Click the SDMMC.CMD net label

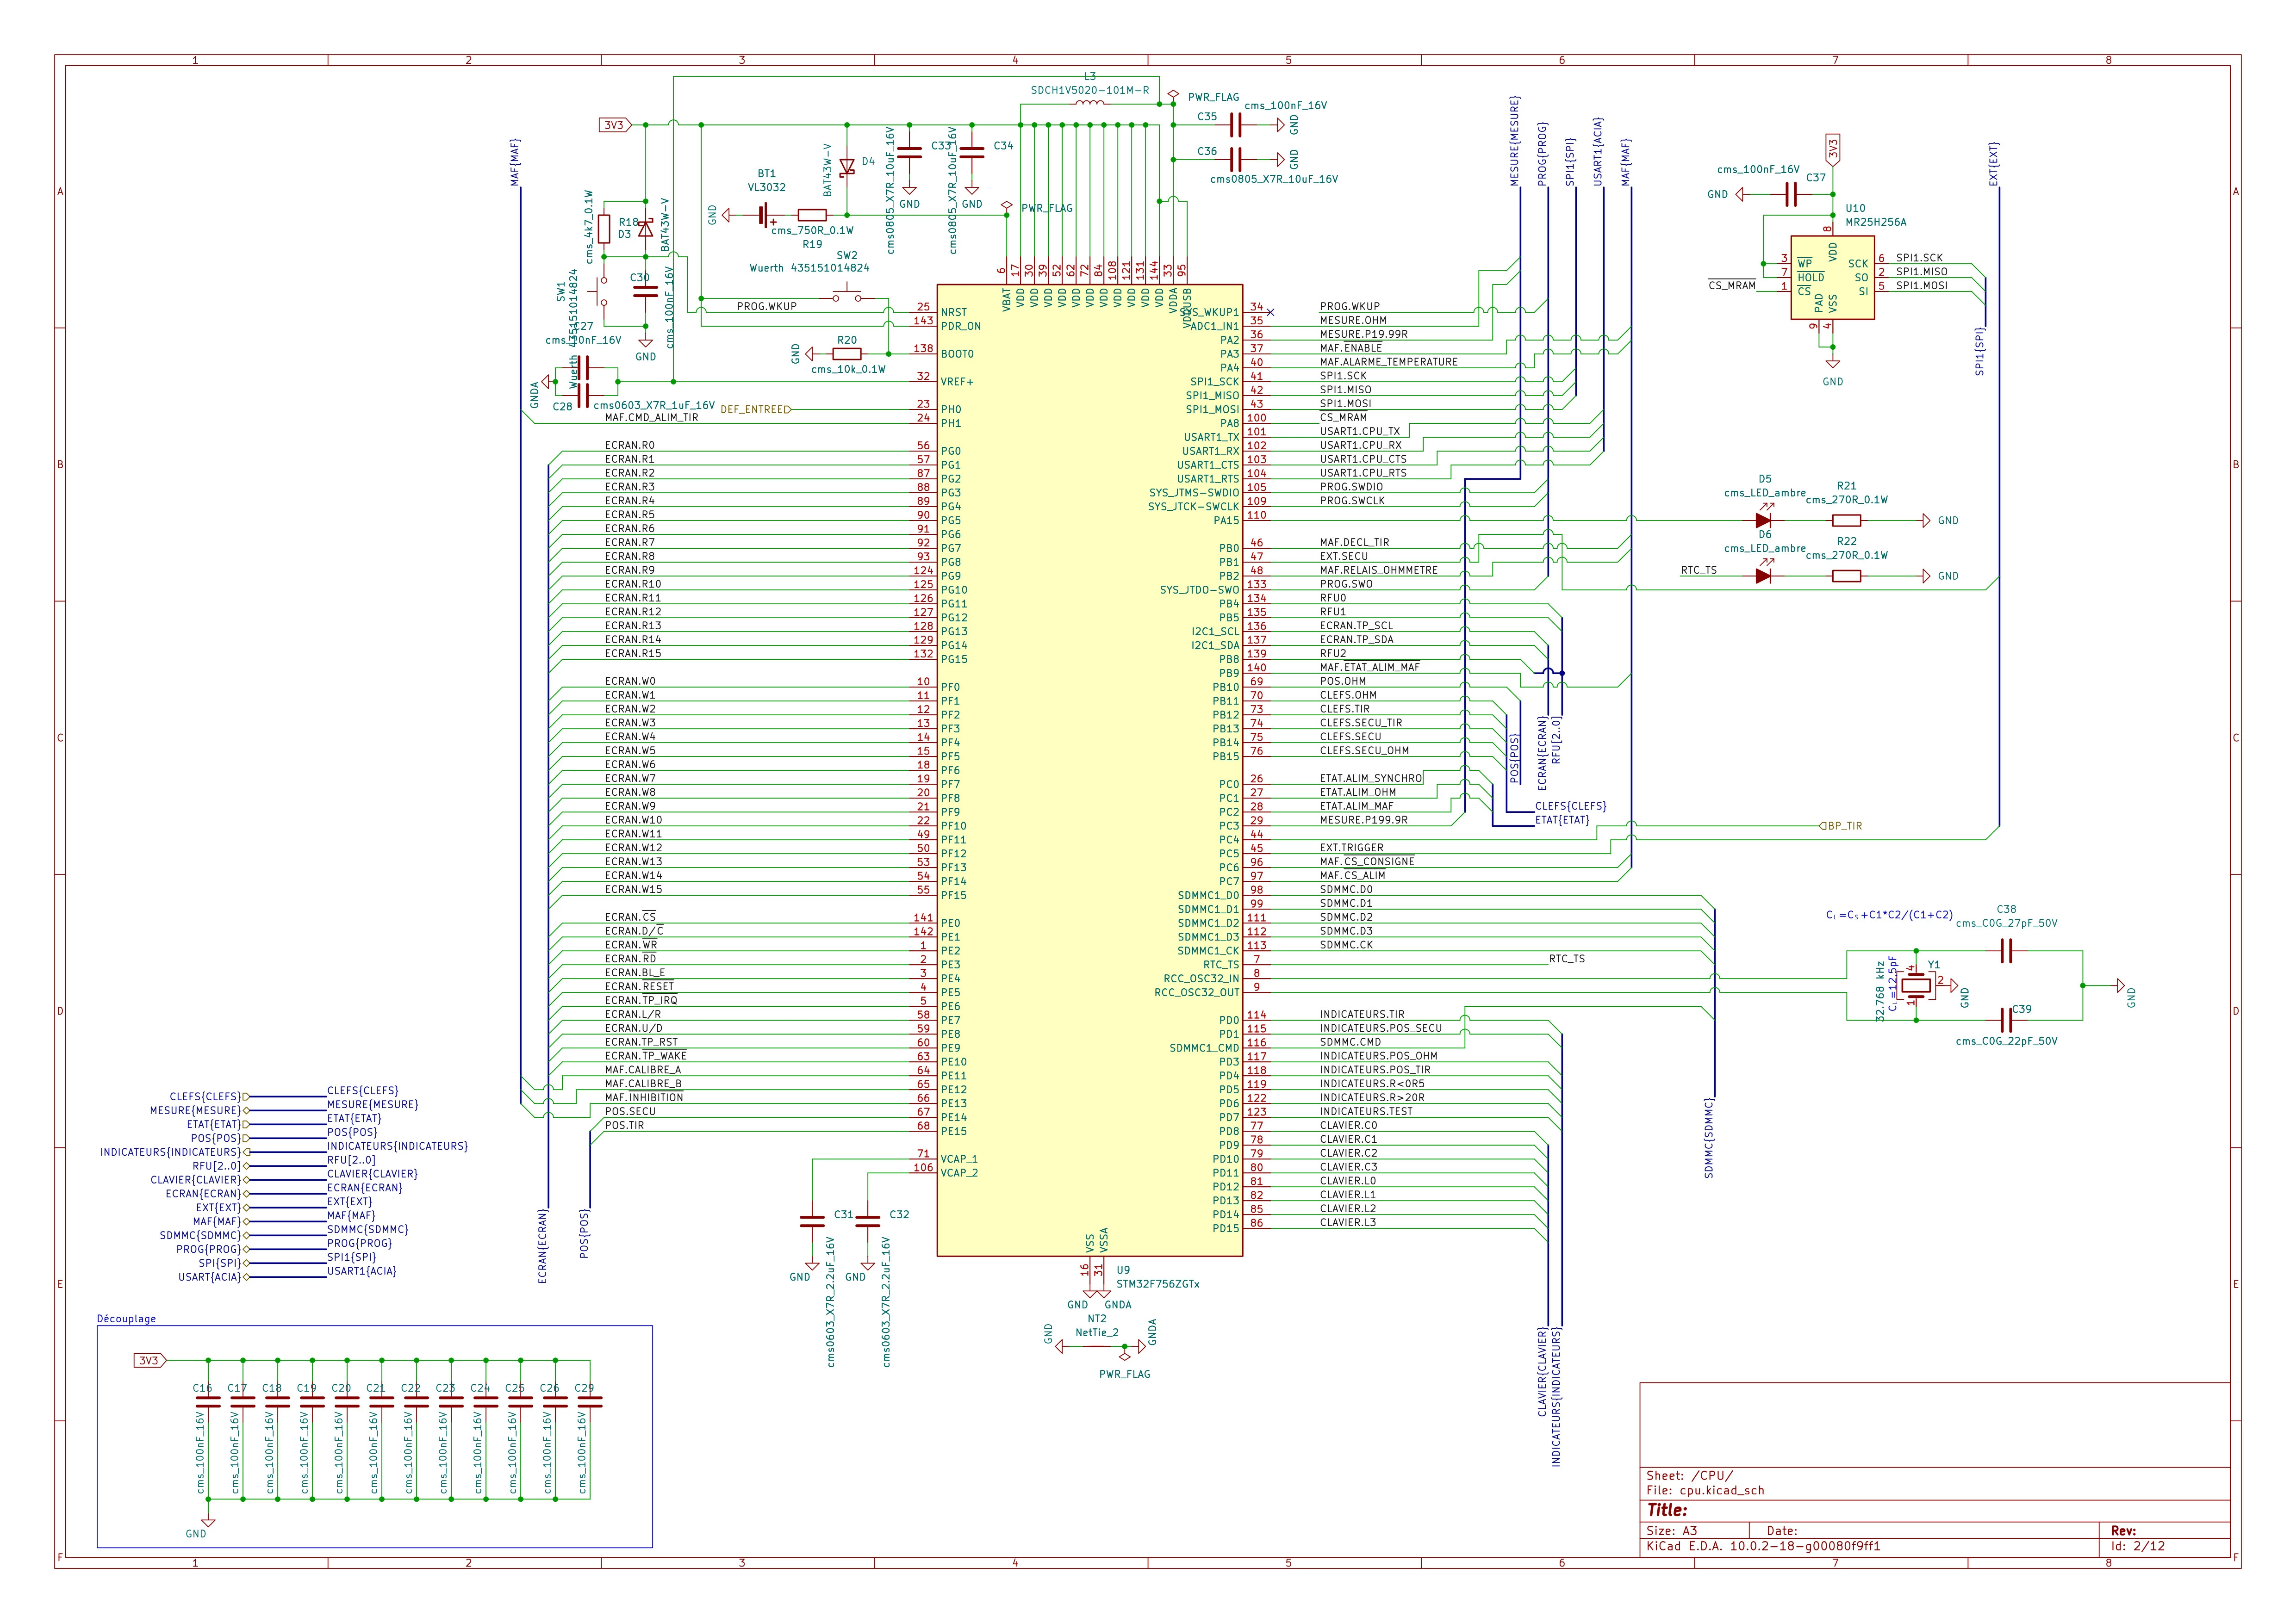click(1350, 1041)
